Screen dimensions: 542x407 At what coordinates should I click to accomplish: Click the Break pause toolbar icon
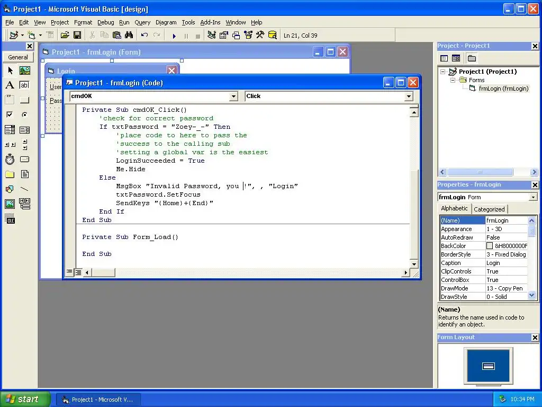[186, 36]
